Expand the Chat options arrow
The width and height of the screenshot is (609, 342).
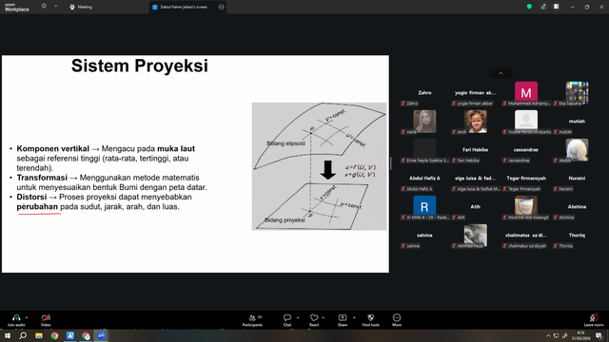298,317
